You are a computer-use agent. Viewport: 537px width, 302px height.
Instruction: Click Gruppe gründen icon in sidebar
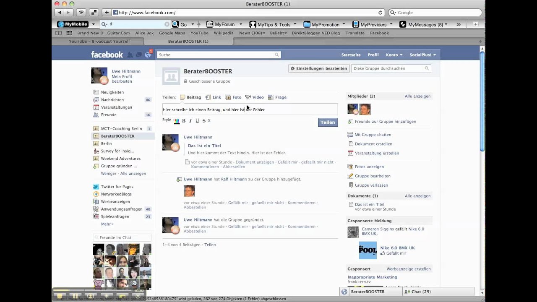[96, 166]
